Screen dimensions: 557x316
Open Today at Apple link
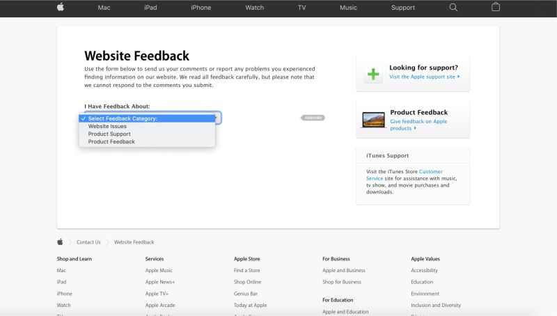pos(251,306)
